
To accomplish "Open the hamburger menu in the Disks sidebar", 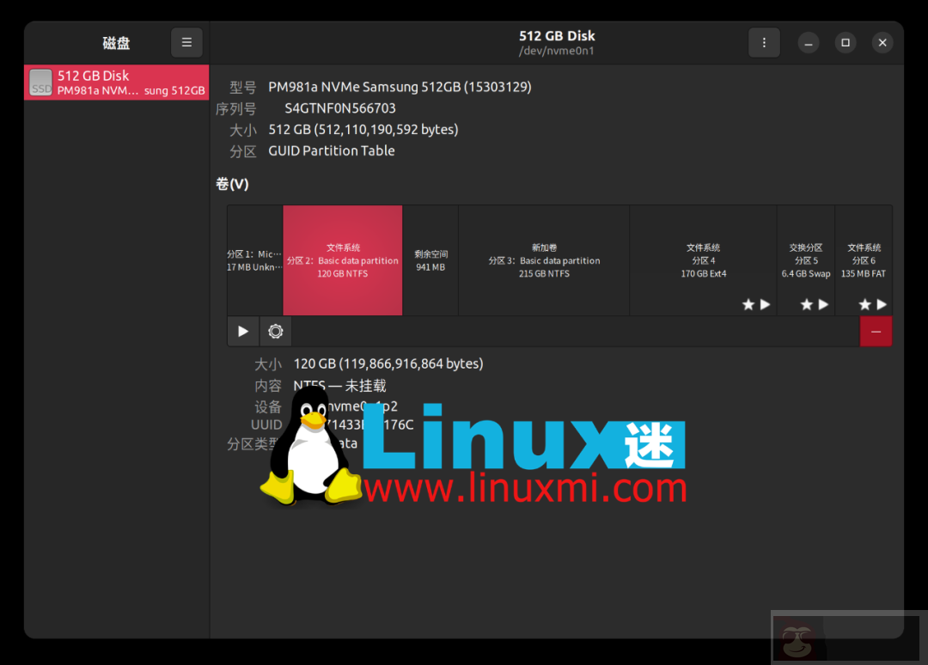I will (186, 42).
